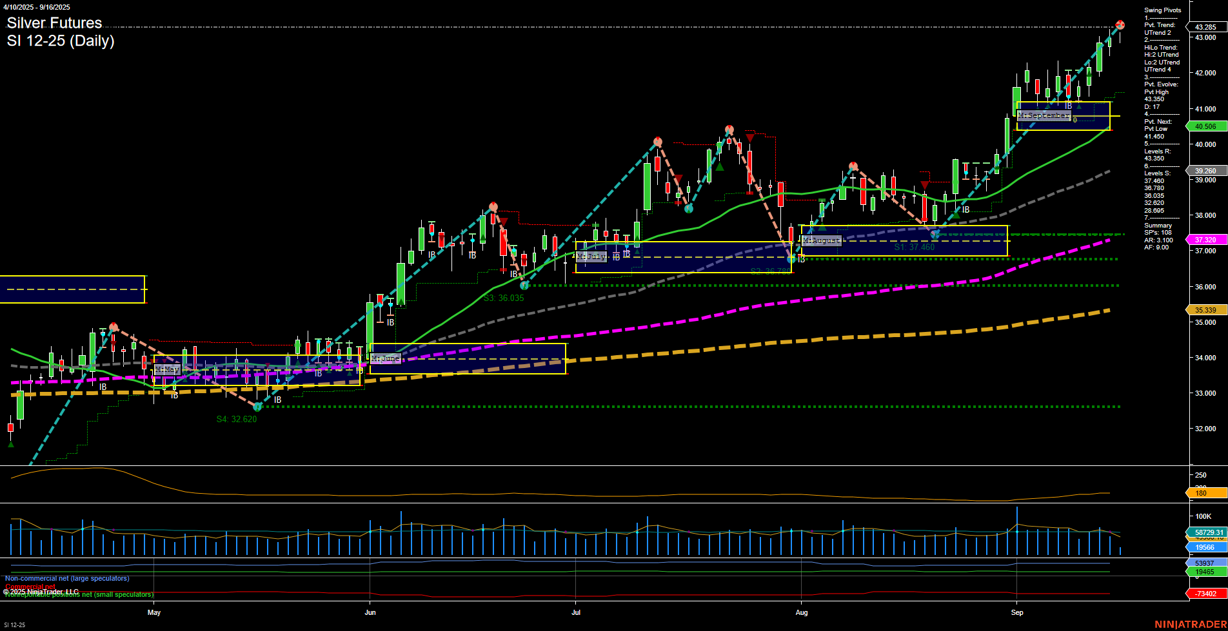Open the © 2025 NinjaTrader, LLC copyright link
This screenshot has width=1228, height=631.
click(x=40, y=591)
